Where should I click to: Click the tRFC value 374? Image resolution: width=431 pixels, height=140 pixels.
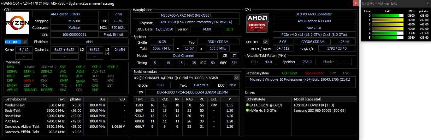tap(234, 62)
